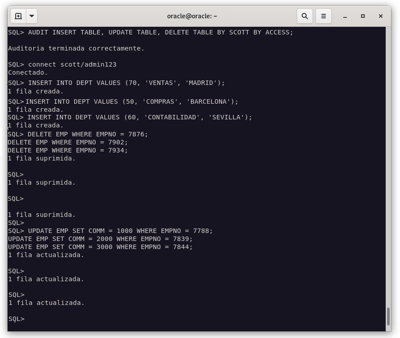Screen dimensions: 400x338
Task: Open a new terminal tab
Action: click(x=18, y=16)
